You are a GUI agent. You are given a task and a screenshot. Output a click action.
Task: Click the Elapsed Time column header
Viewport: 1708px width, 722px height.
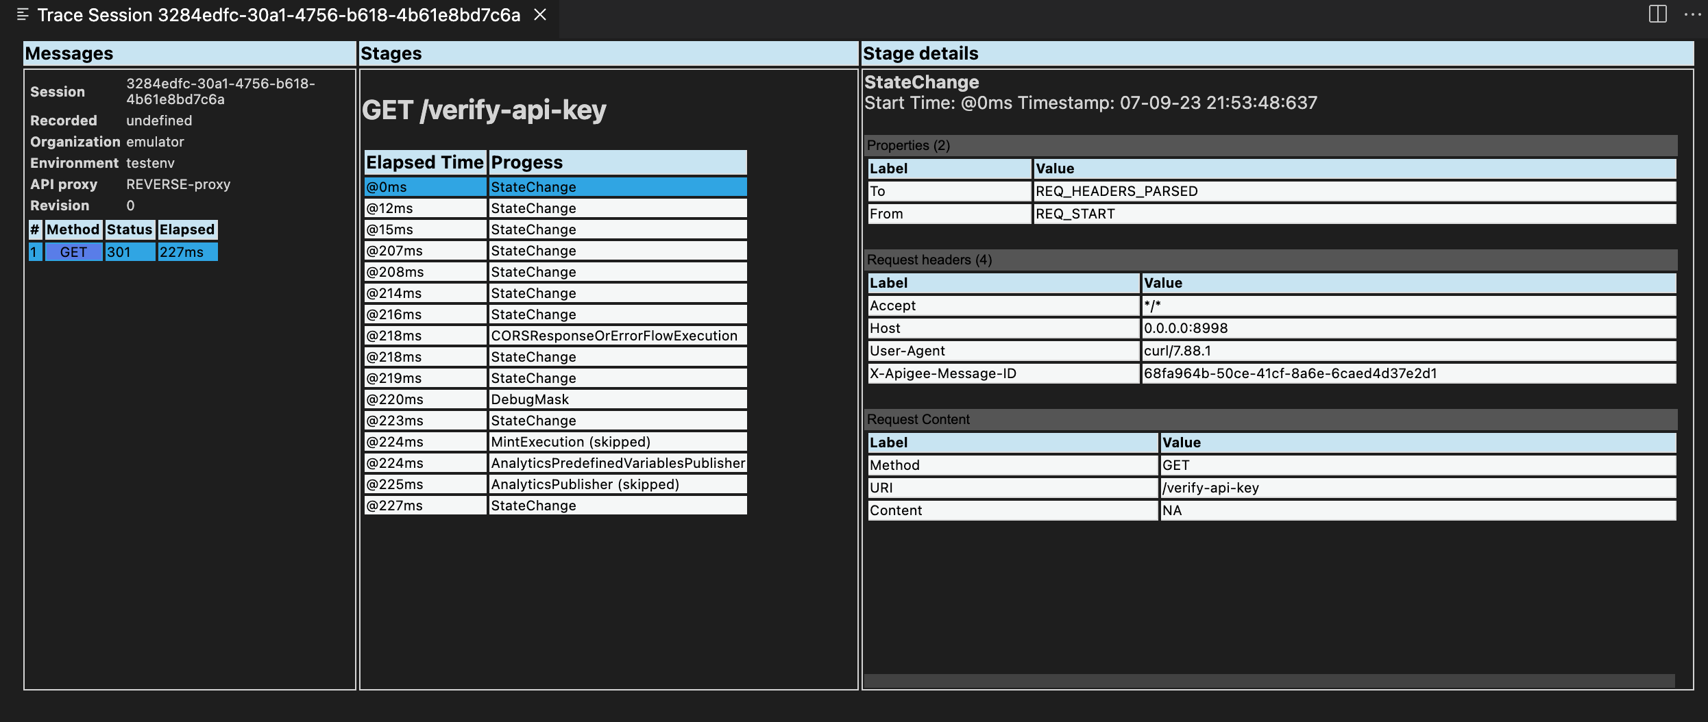[425, 162]
